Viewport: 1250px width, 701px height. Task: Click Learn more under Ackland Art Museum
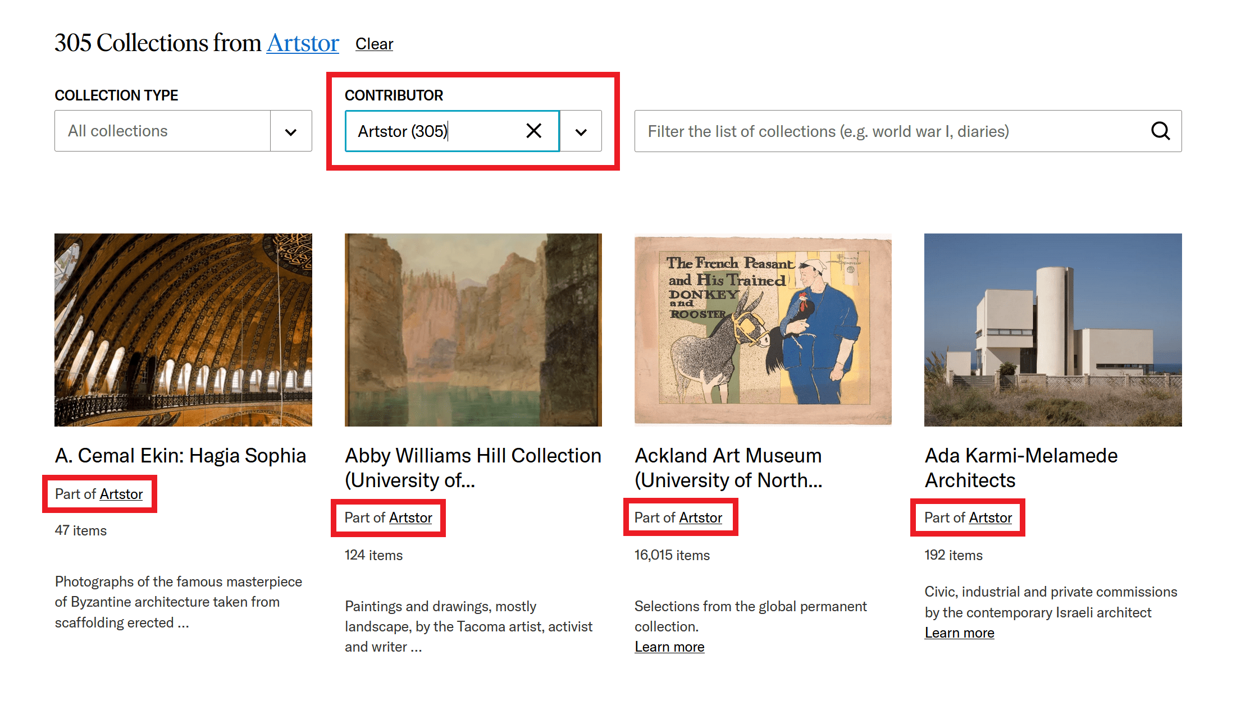669,647
